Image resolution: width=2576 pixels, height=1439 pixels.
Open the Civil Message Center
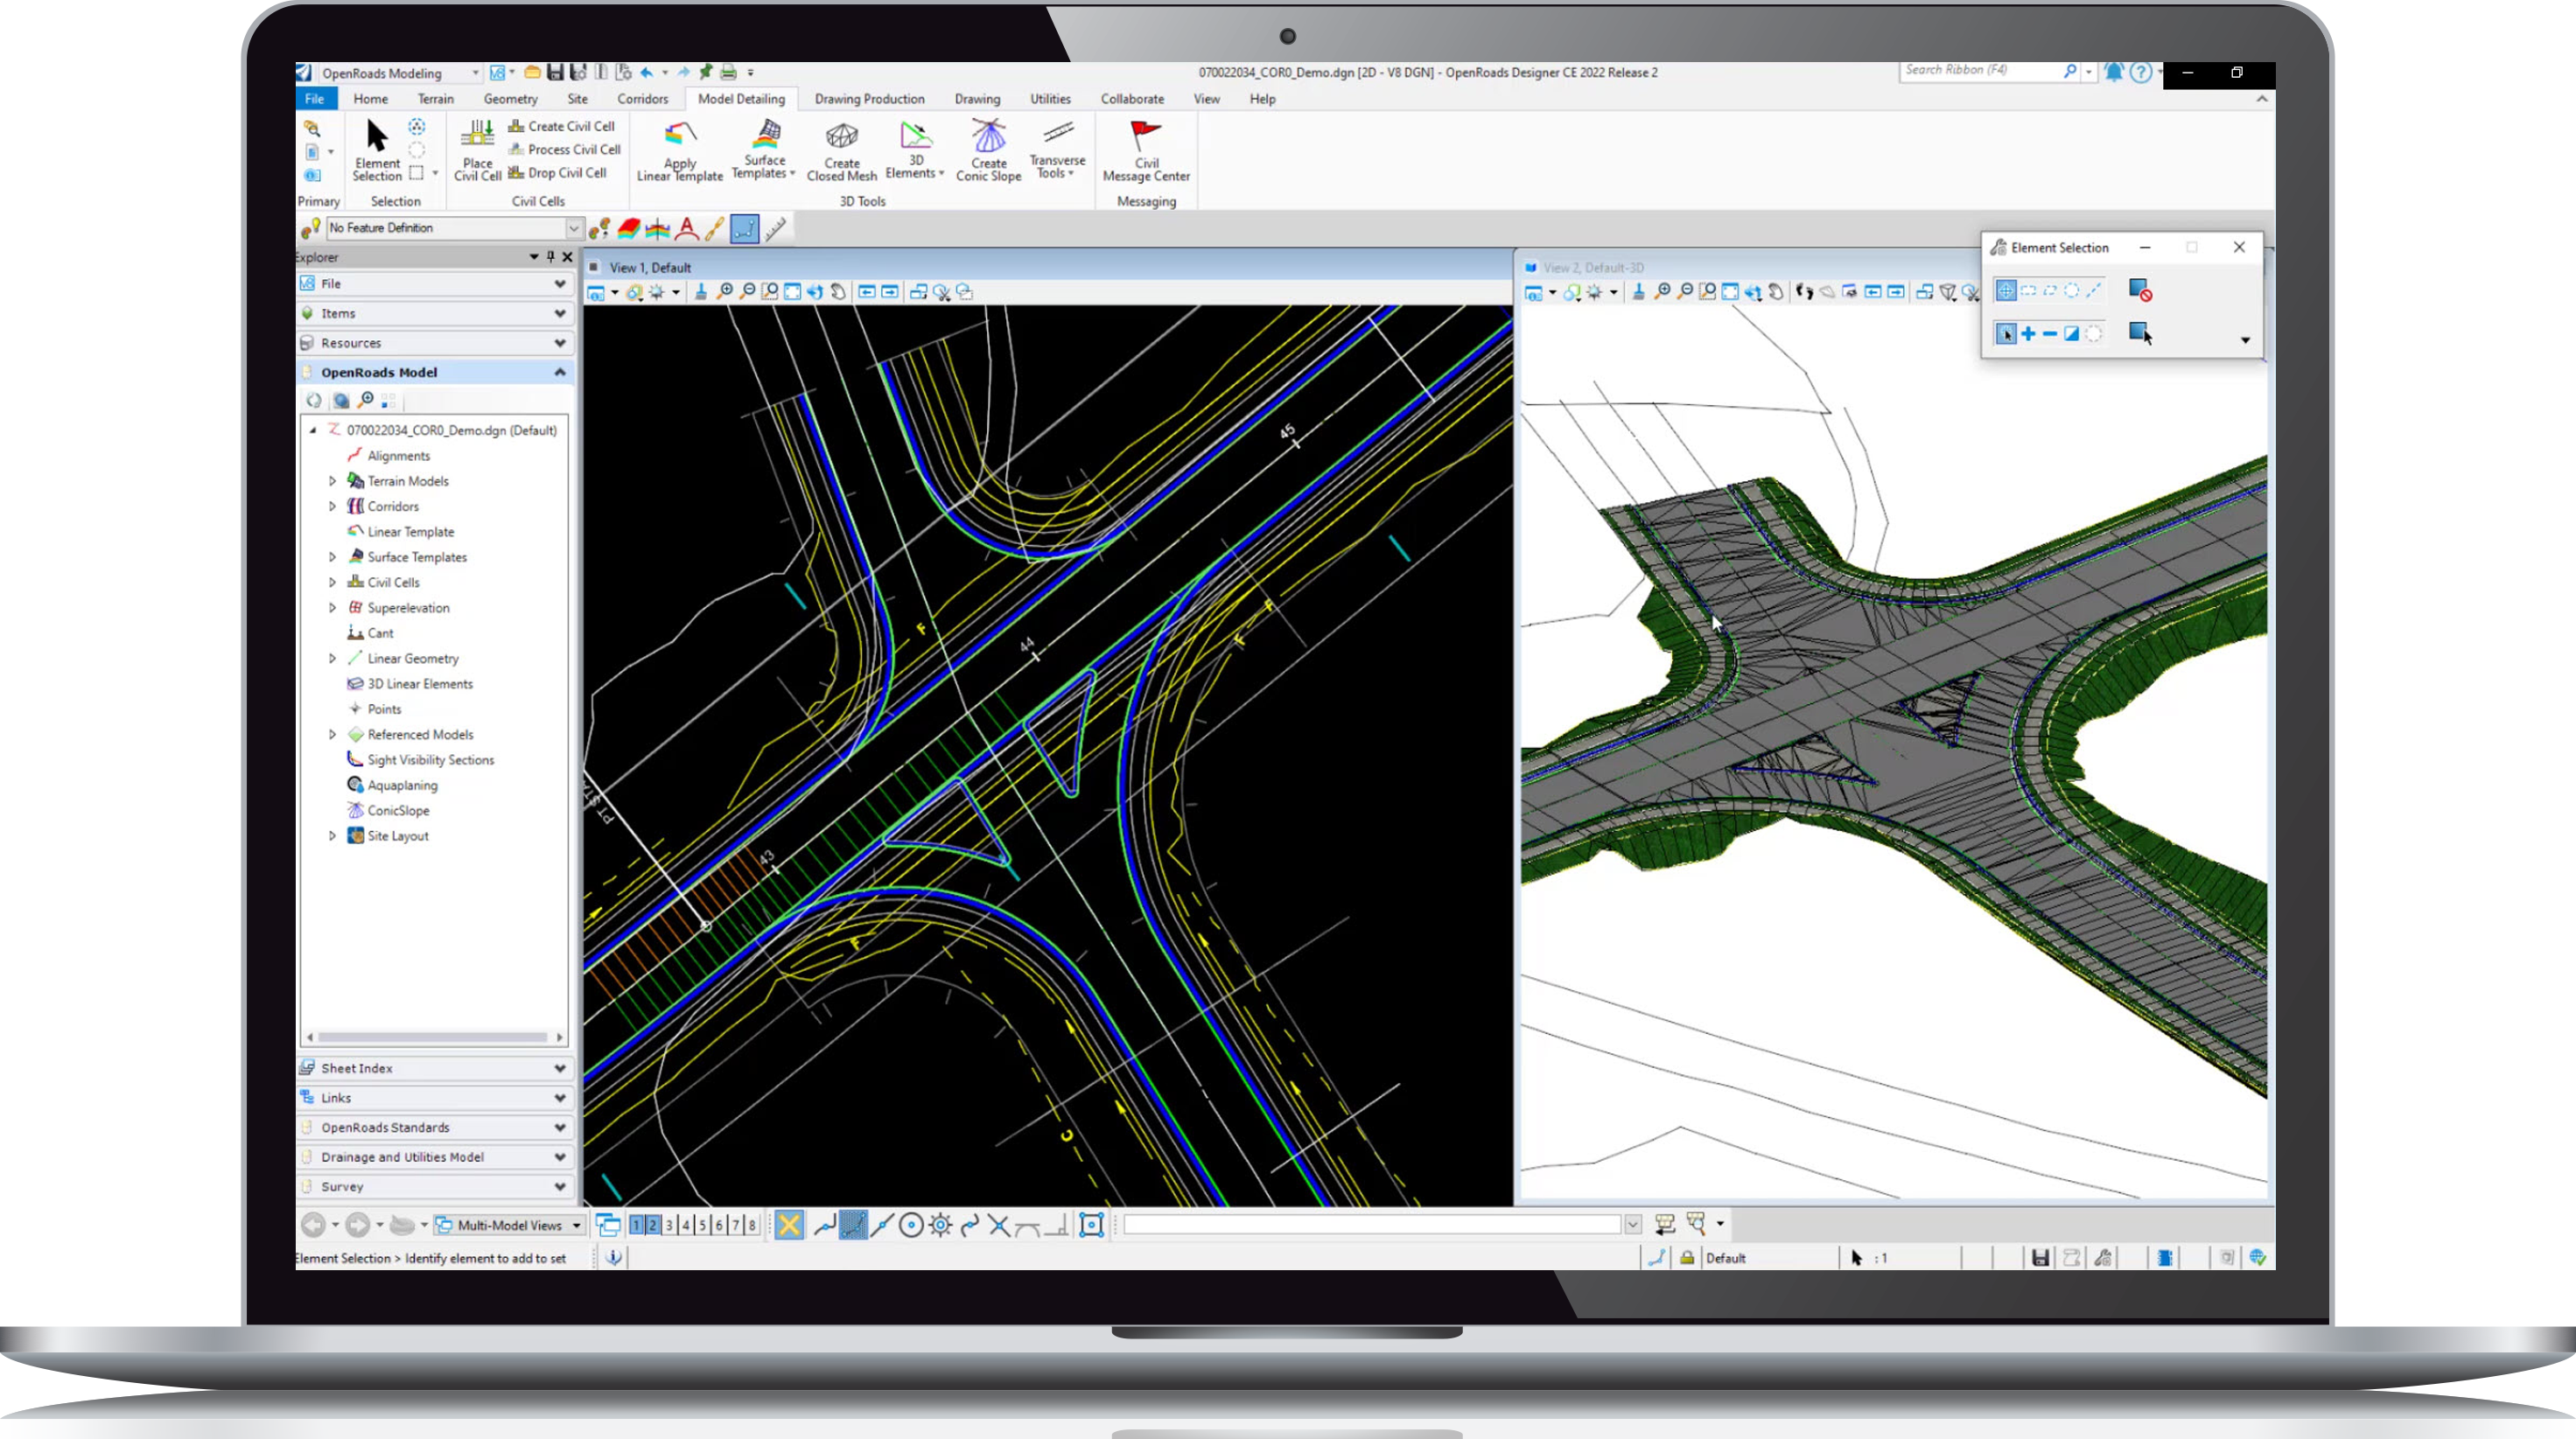1146,150
